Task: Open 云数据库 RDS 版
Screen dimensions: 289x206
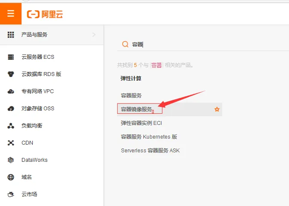Action: pyautogui.click(x=41, y=74)
